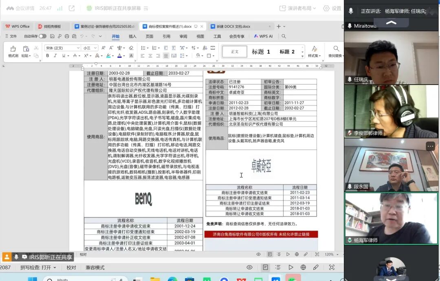Click the Save icon in quick access
The height and width of the screenshot is (281, 440).
(x=52, y=36)
